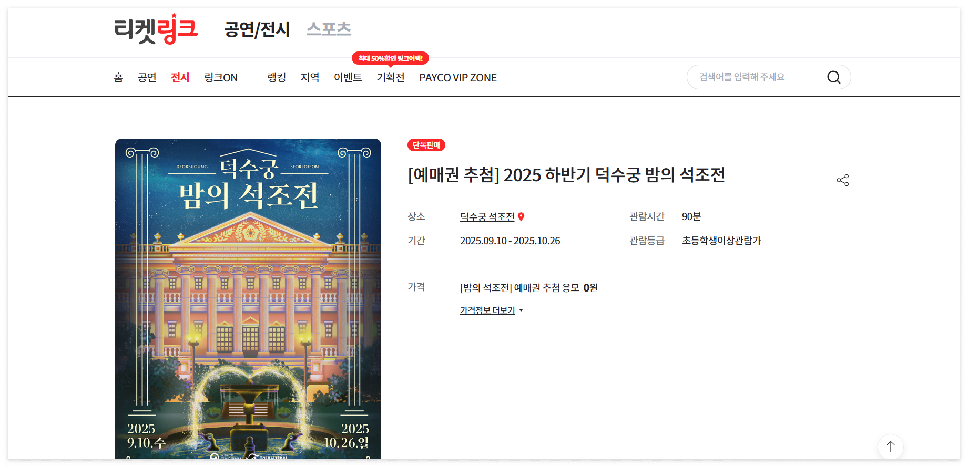968x467 pixels.
Task: Switch to 공연/전시 section
Action: coord(257,29)
